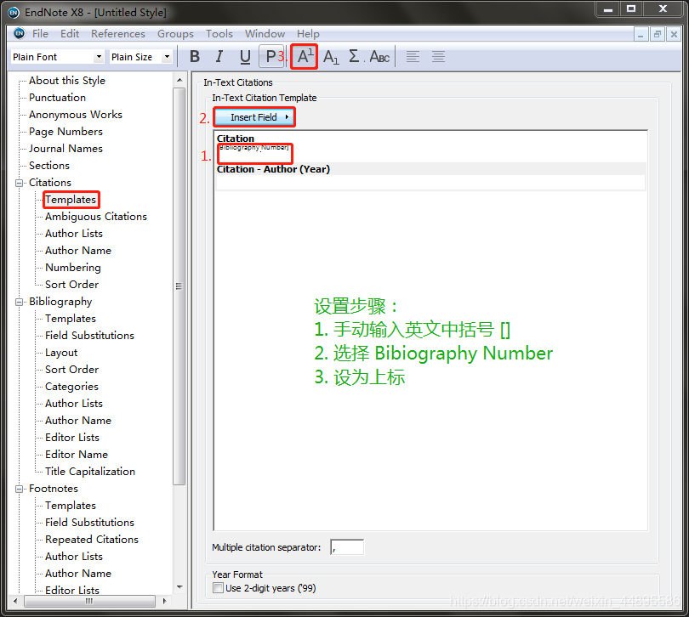Close the inner Untitled Style document

point(674,34)
